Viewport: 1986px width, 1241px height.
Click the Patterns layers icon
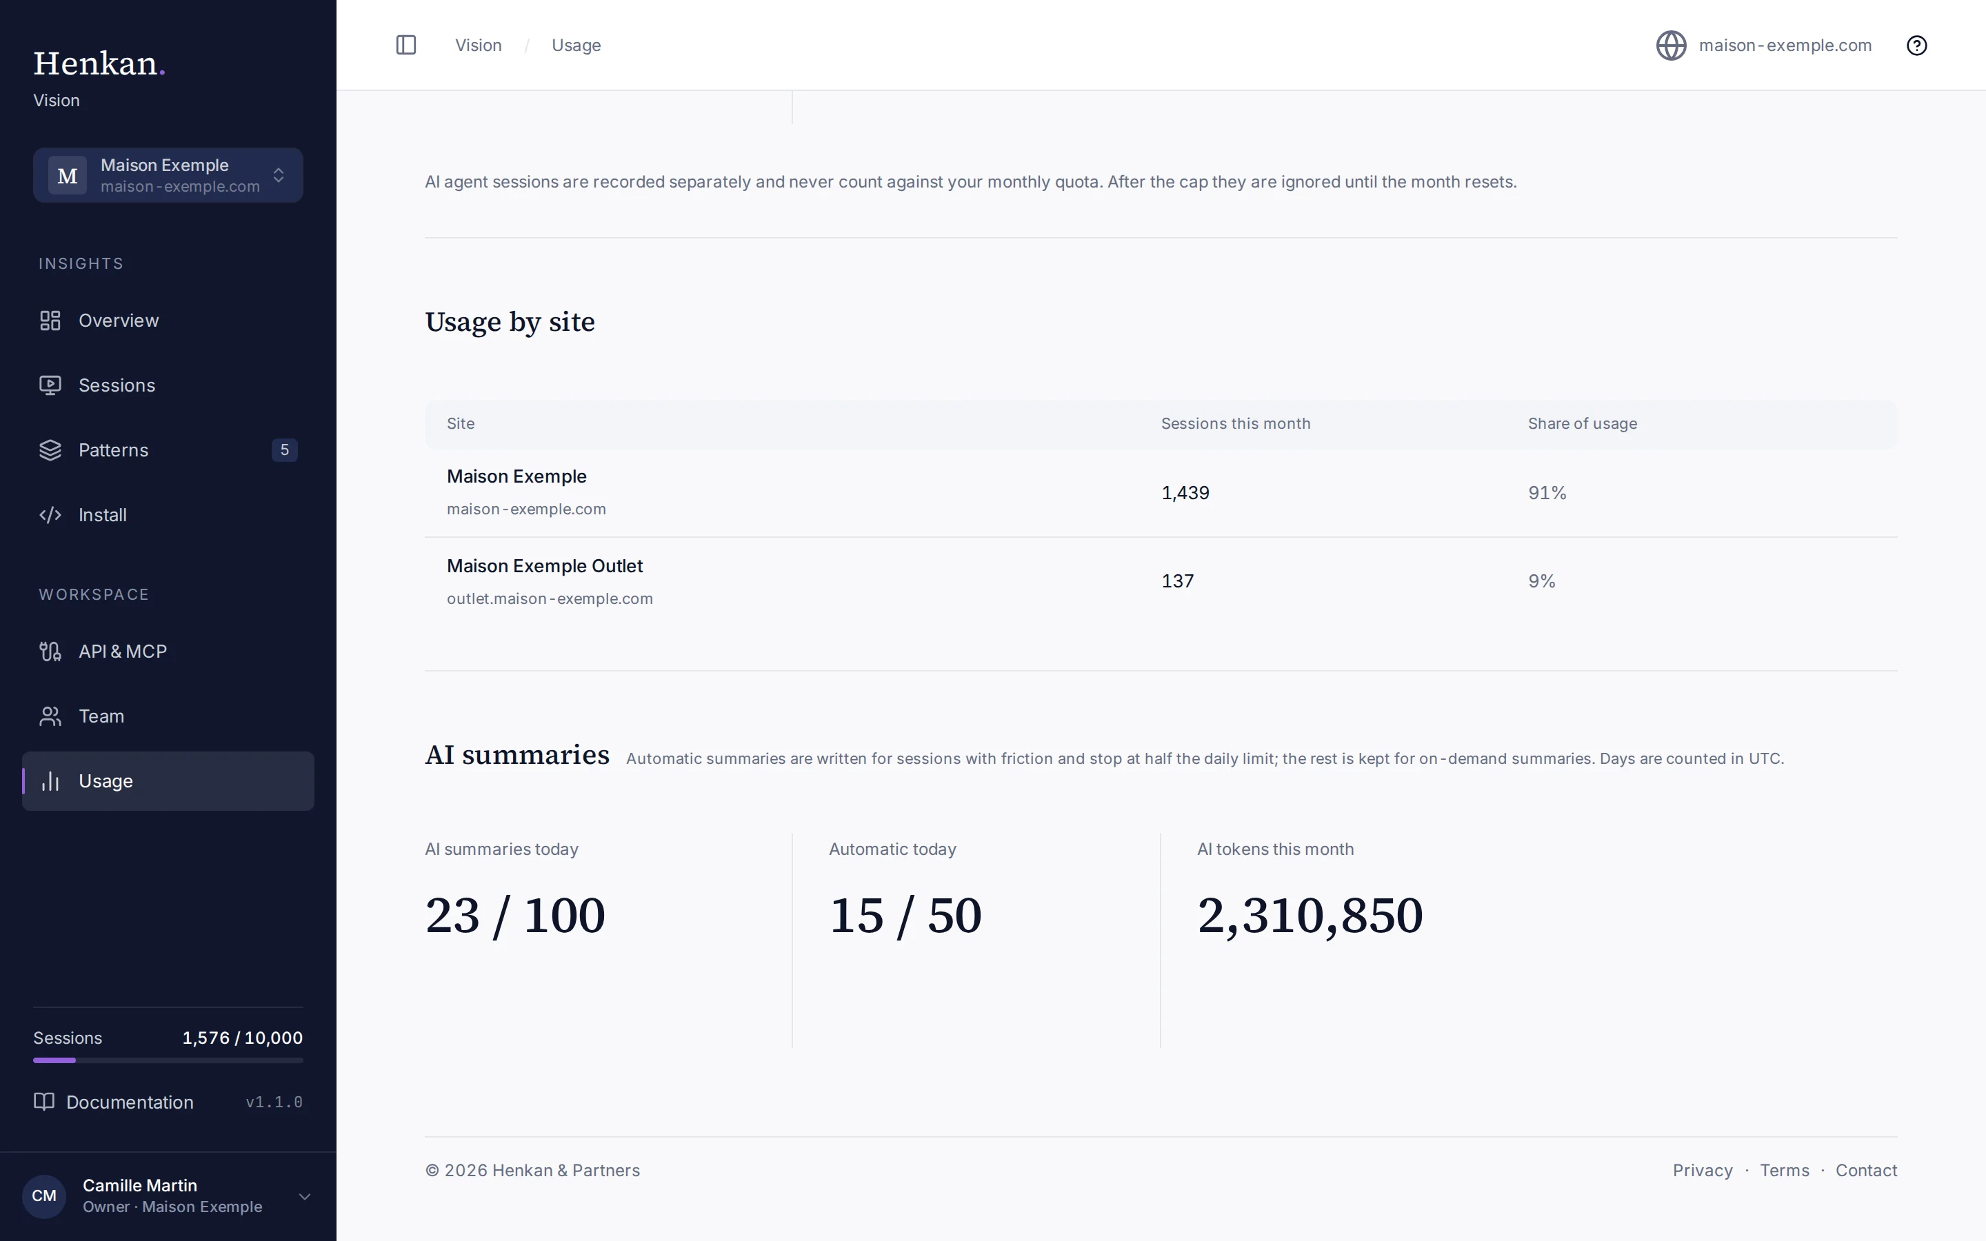tap(50, 450)
